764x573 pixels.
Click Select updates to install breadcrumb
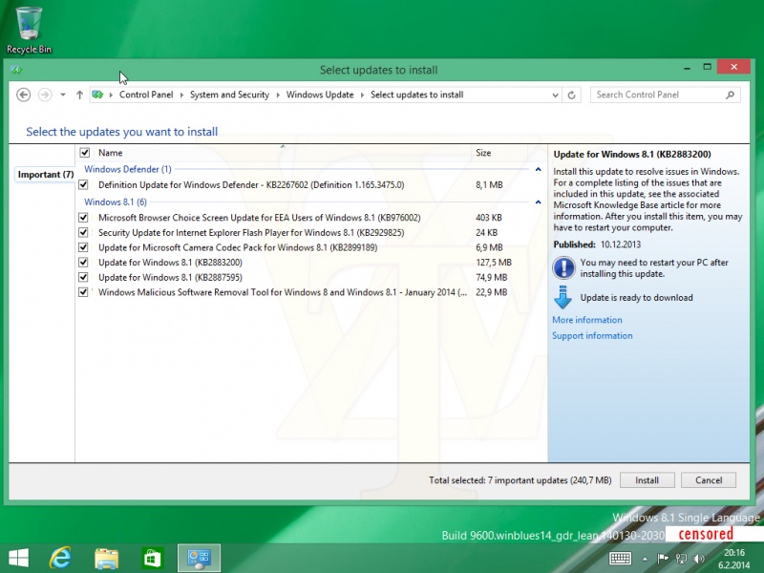point(416,95)
